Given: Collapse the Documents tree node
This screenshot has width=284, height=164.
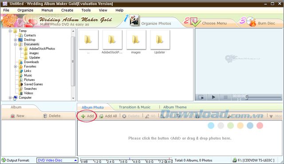Looking at the screenshot, I should coord(16,44).
